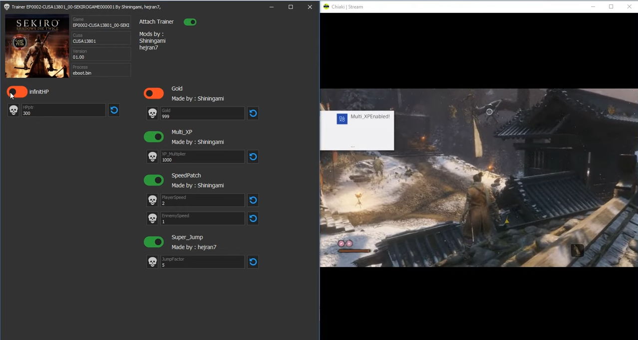Click the 'Mods by :' text

click(151, 34)
